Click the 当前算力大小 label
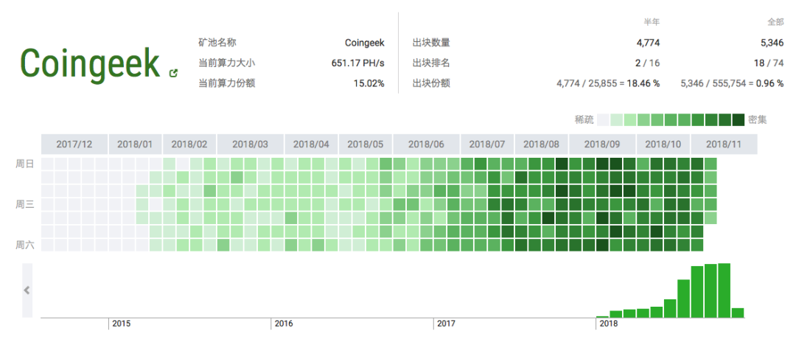The image size is (796, 348). pos(227,63)
